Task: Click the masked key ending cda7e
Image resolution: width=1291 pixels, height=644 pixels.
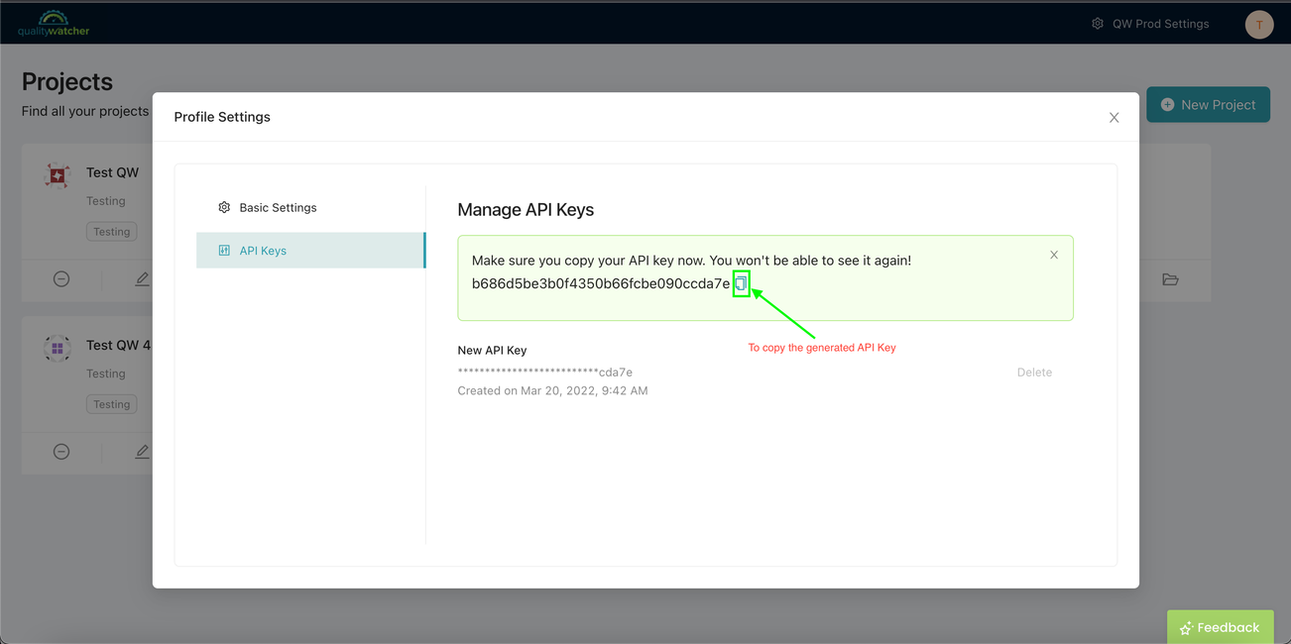Action: click(545, 373)
